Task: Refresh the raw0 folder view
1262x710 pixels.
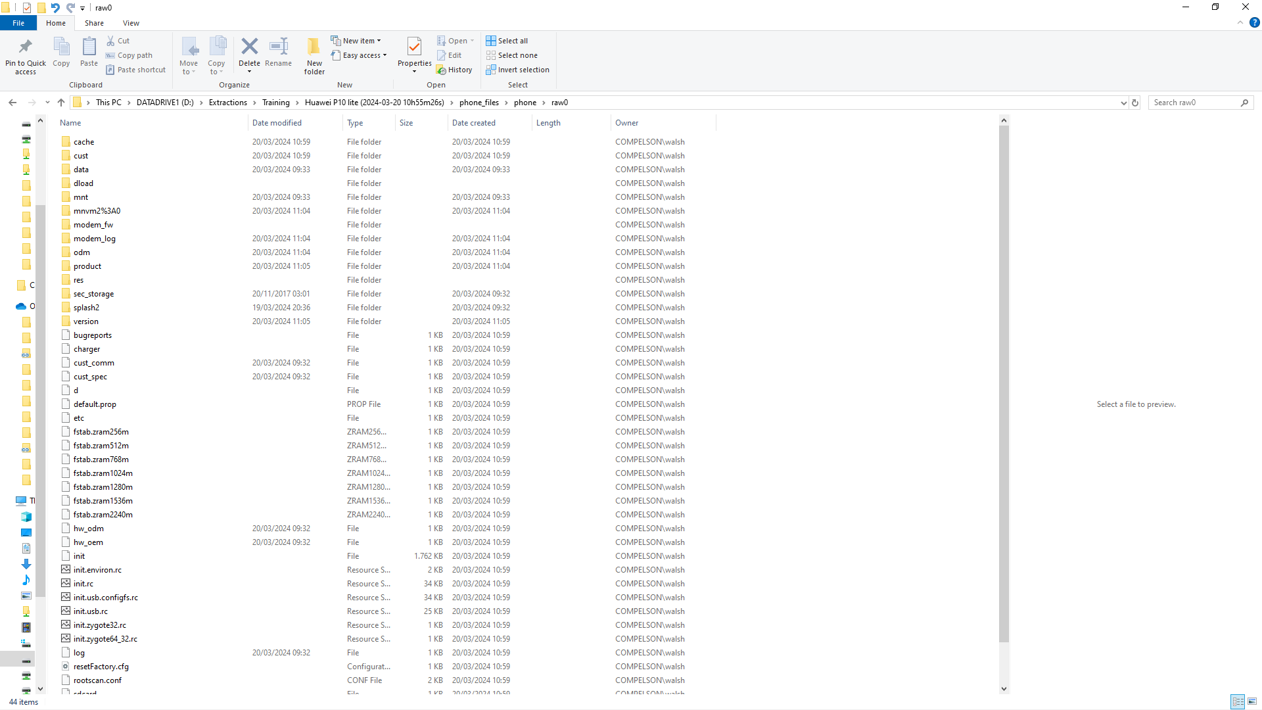Action: click(x=1135, y=103)
